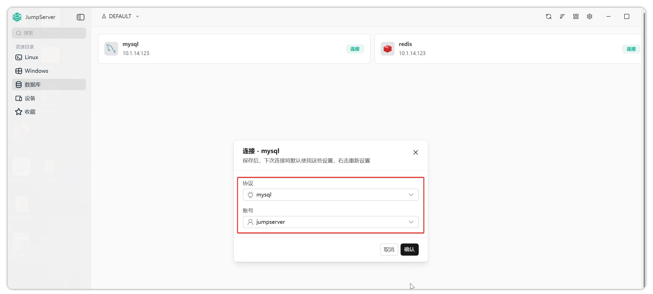Toggle the sidebar collapse icon
The image size is (653, 294).
80,17
